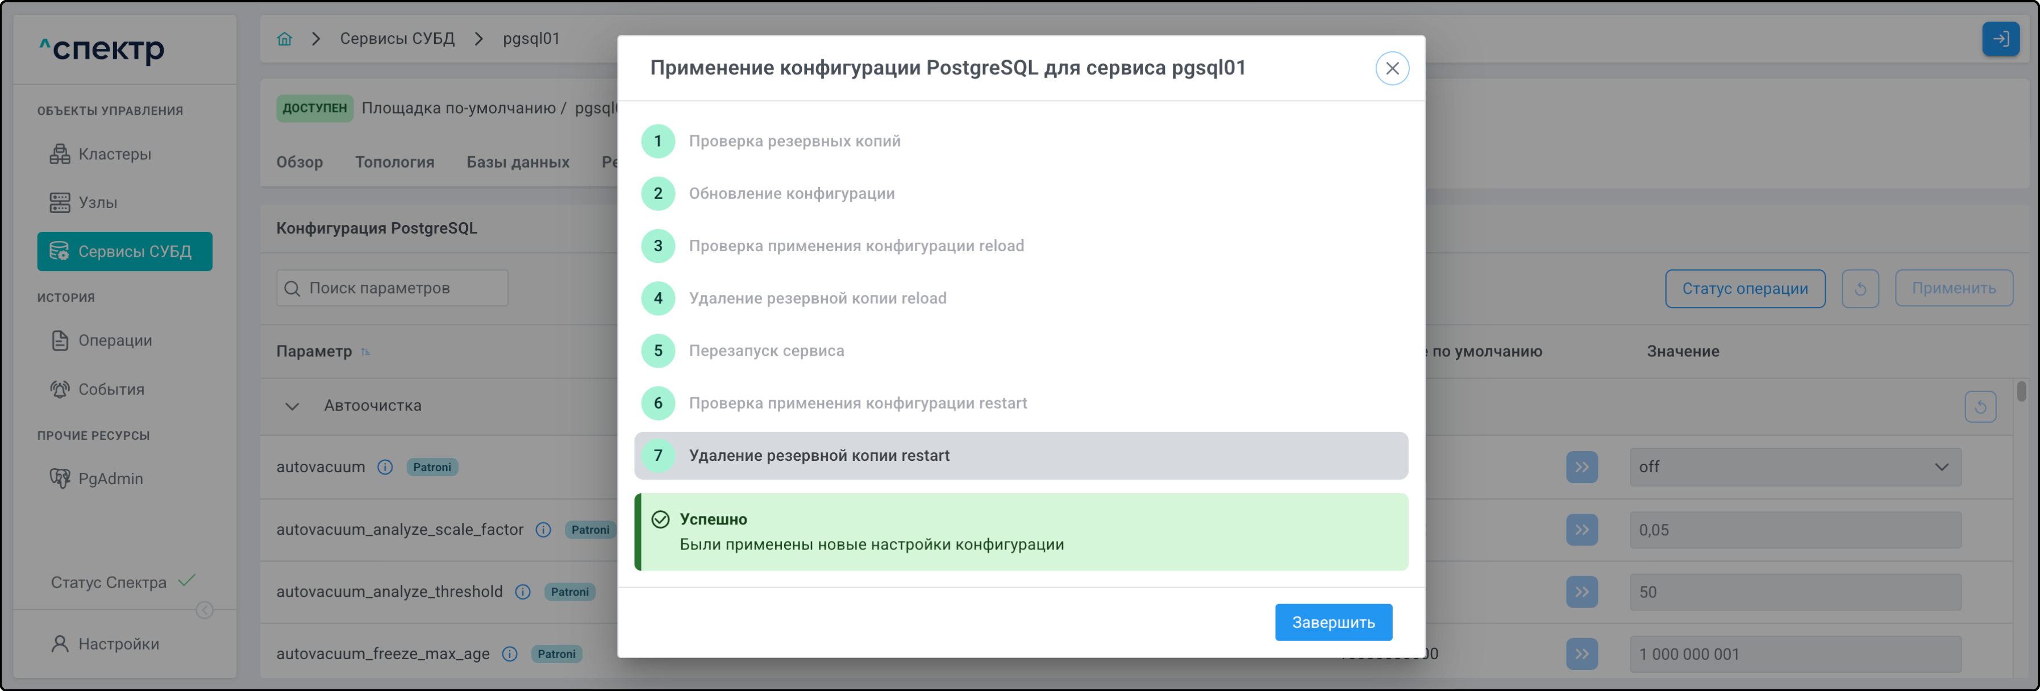Open Clusters (Кластеры) in sidebar
This screenshot has width=2040, height=691.
point(114,155)
